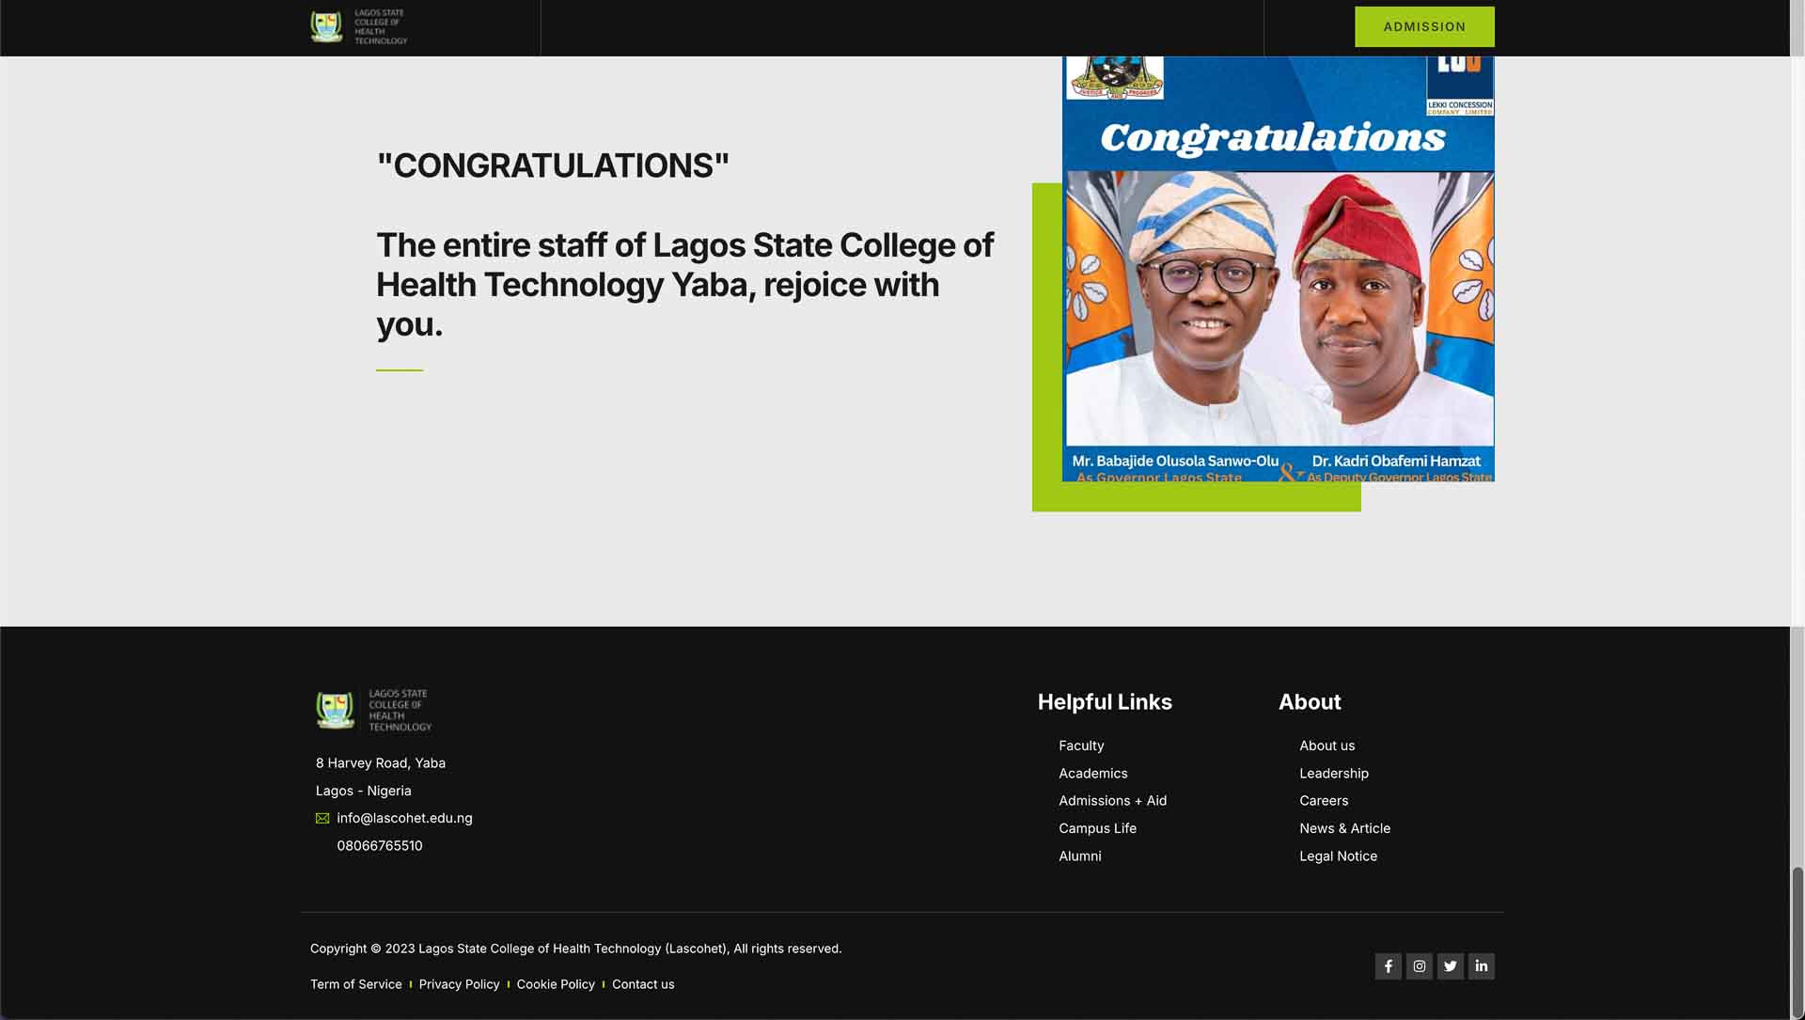Image resolution: width=1805 pixels, height=1020 pixels.
Task: Click the ADMISSION button
Action: point(1424,26)
